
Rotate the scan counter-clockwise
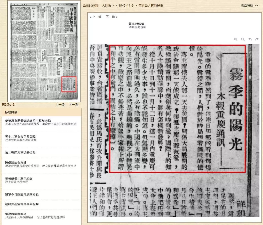pos(250,39)
